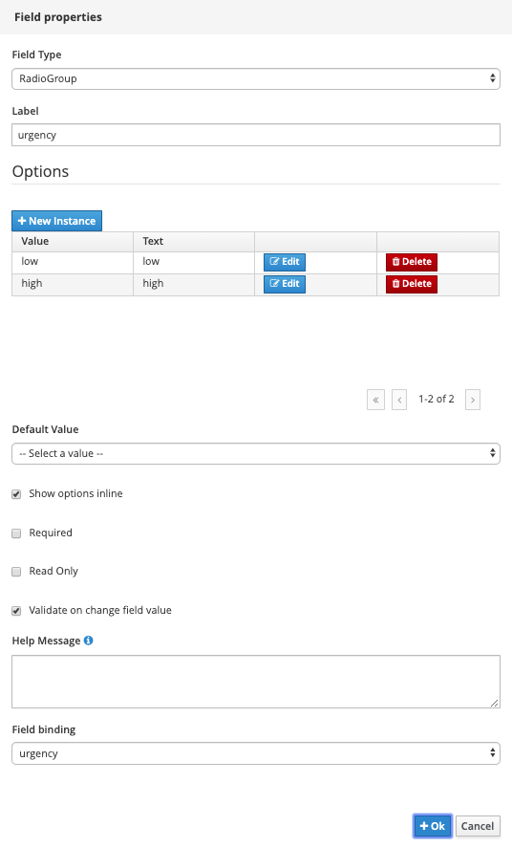Delete the low option row
Screen dimensions: 512x848
click(x=412, y=262)
